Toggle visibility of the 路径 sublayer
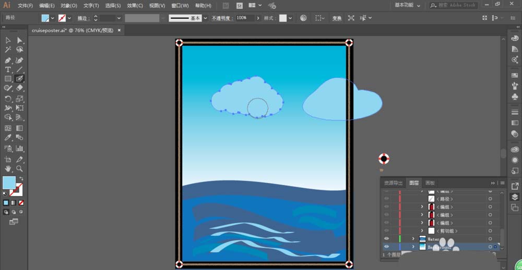 (386, 199)
